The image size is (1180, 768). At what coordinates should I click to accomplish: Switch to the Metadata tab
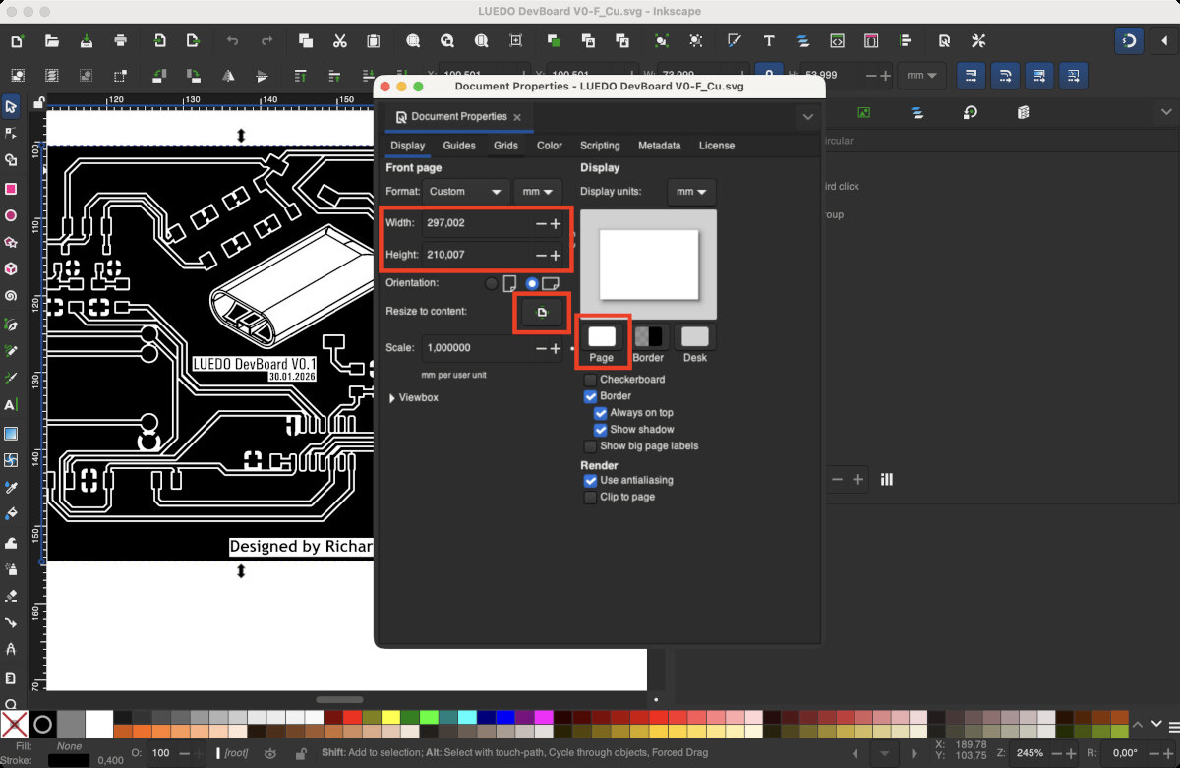pos(659,146)
